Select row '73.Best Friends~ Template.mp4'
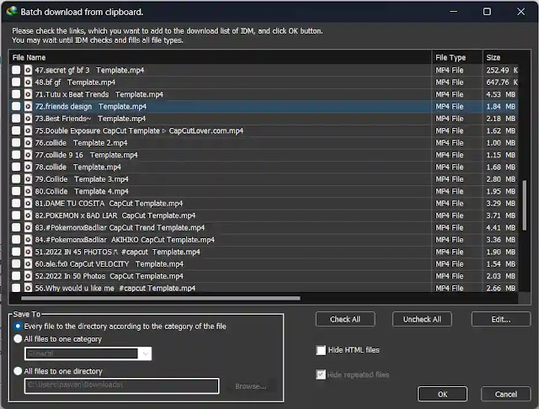Image resolution: width=539 pixels, height=409 pixels. (x=264, y=119)
